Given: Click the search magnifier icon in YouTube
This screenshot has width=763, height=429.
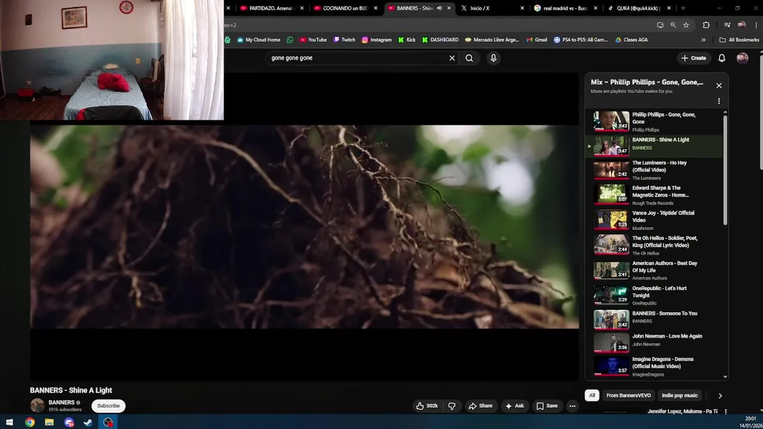Looking at the screenshot, I should pos(469,58).
